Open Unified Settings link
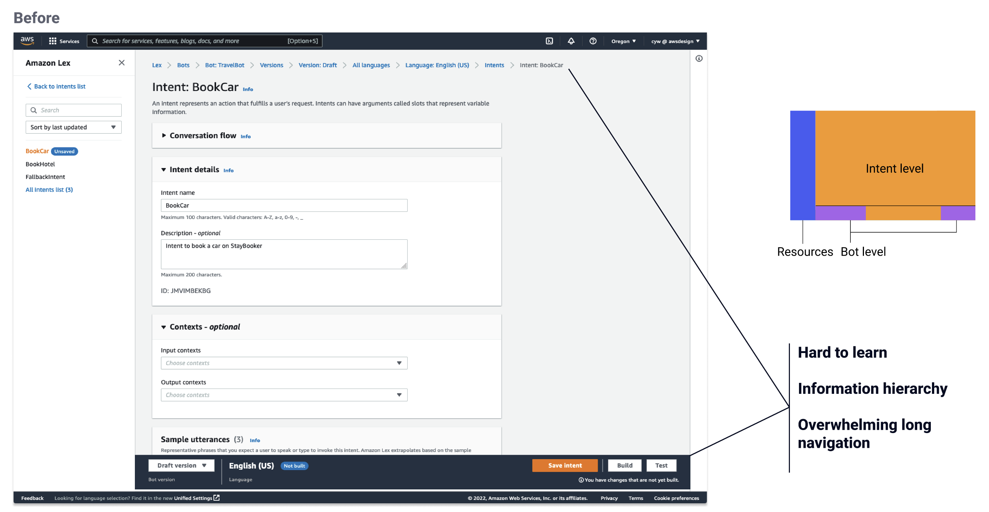This screenshot has height=512, width=989. (x=193, y=498)
